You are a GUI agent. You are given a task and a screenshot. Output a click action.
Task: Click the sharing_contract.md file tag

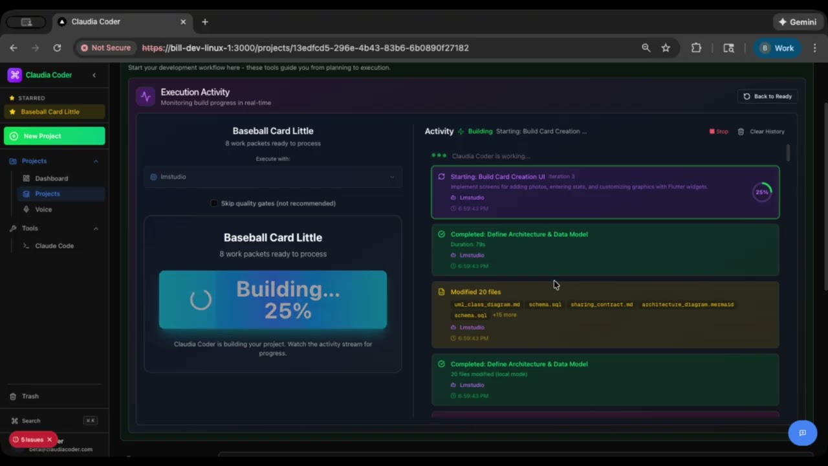602,304
